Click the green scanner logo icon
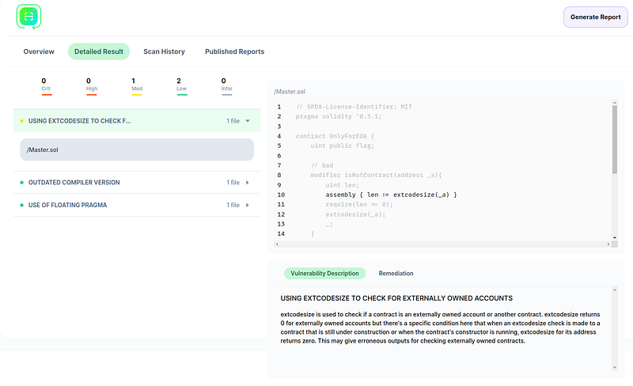Viewport: 633px width, 386px height. 28,17
